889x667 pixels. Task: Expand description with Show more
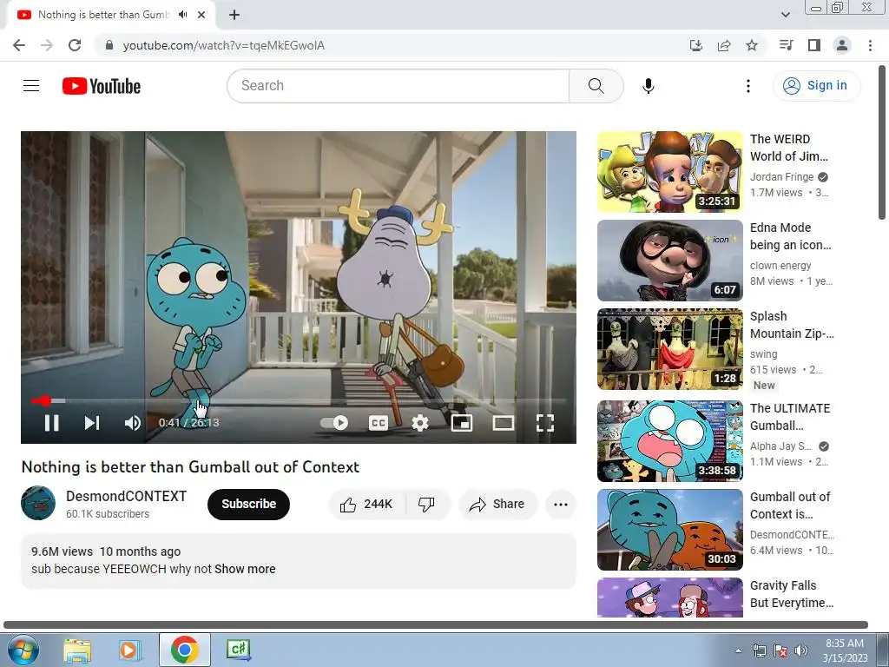245,569
